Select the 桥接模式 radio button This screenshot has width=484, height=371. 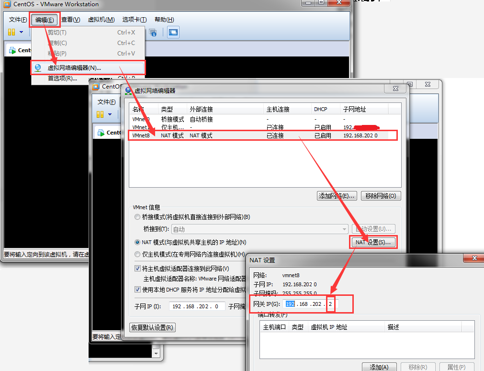click(137, 217)
